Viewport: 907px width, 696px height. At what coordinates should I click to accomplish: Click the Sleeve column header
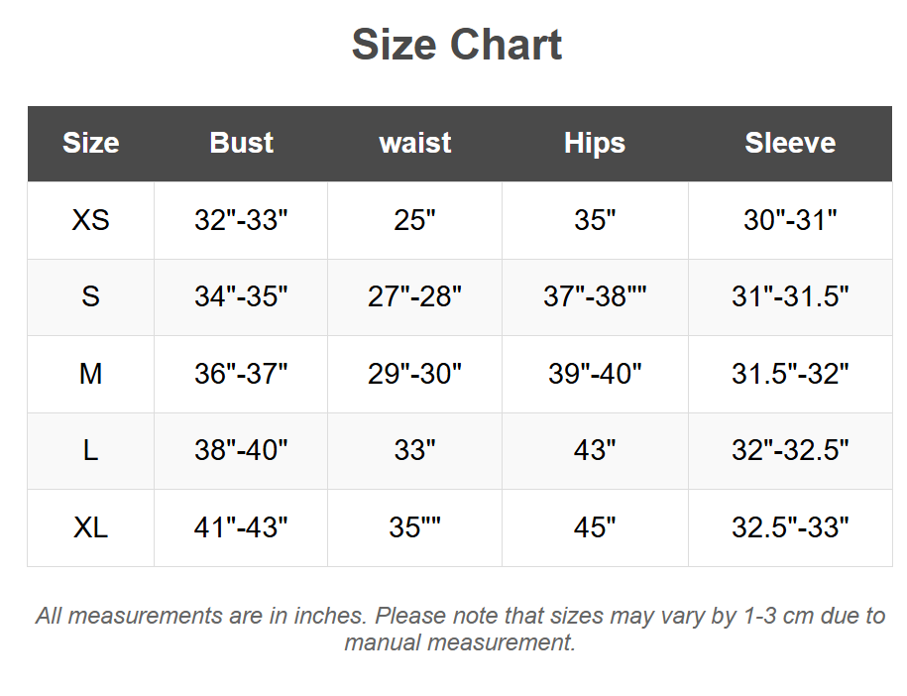pos(790,143)
